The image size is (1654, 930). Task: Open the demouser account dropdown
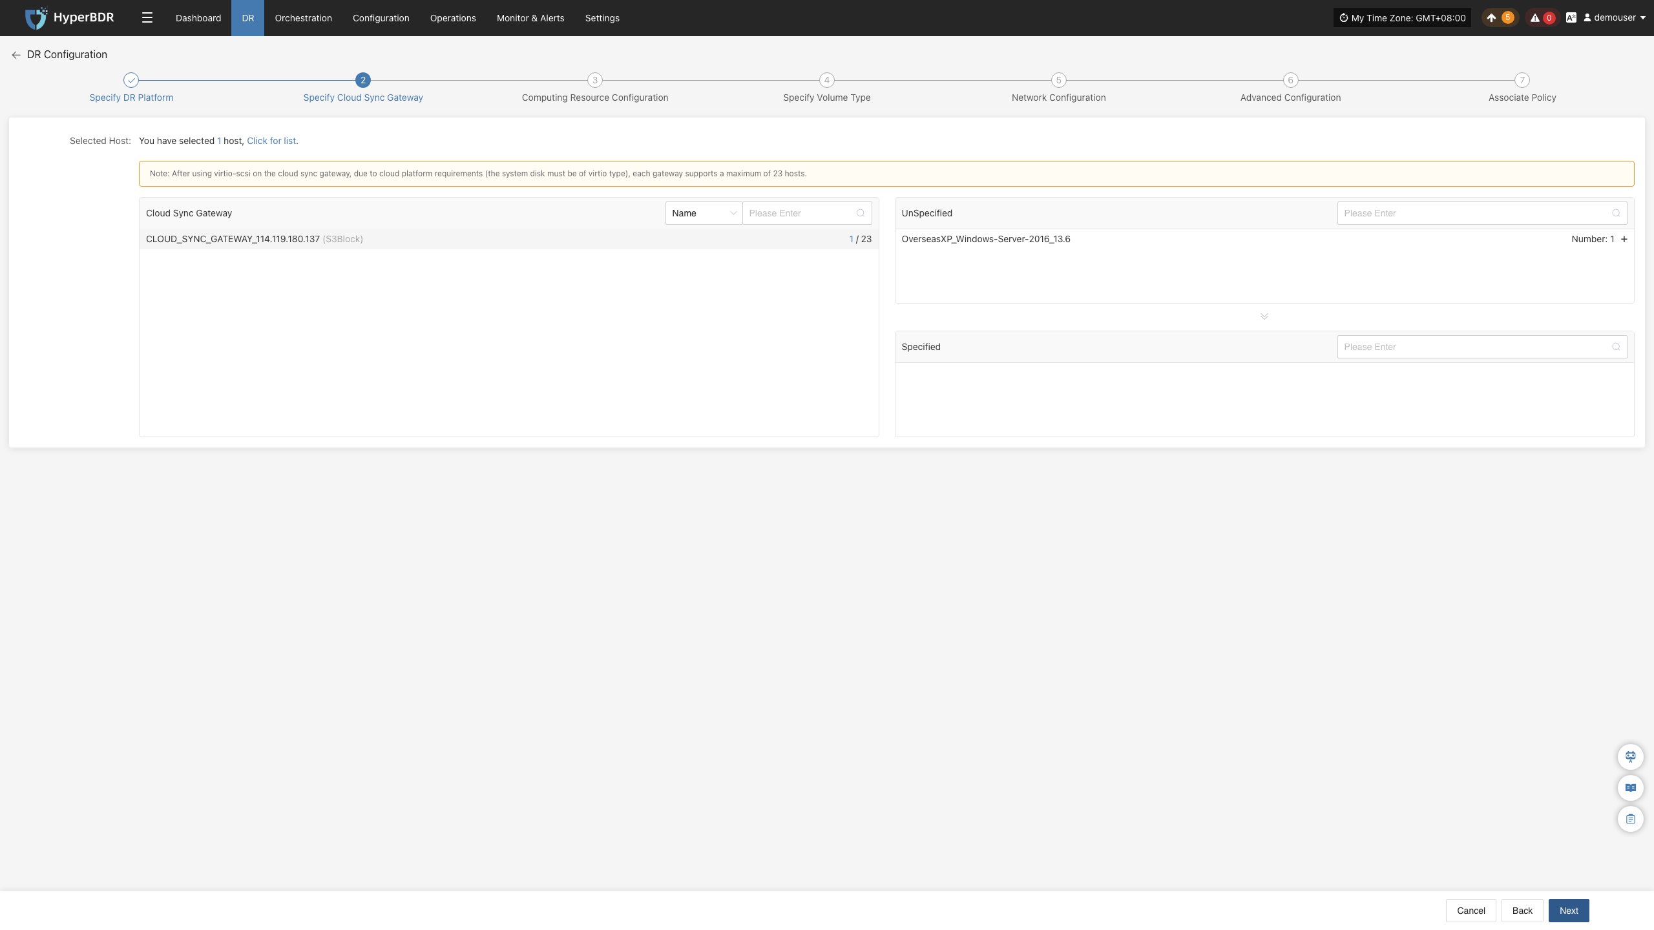1615,18
